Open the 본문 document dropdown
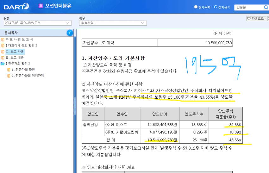Viewport: 269px width, 173px height. [38, 23]
